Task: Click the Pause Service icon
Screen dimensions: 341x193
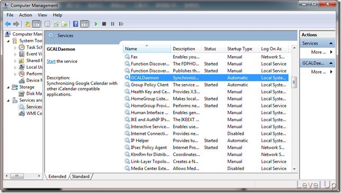Action: [112, 24]
